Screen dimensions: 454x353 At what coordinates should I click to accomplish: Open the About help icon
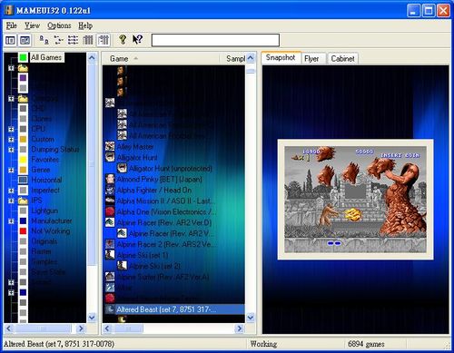click(123, 40)
